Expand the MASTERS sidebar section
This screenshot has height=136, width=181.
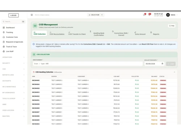13,116
